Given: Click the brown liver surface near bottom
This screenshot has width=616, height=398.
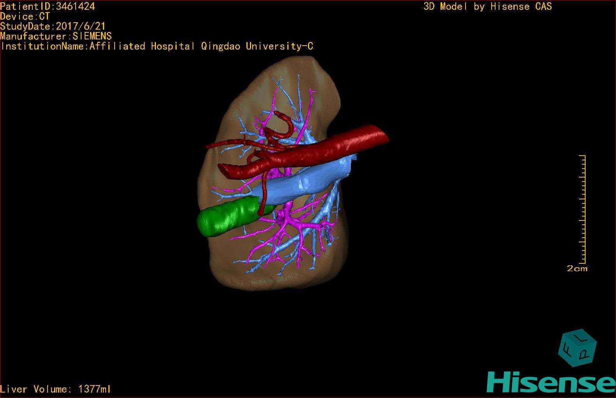Looking at the screenshot, I should click(x=273, y=279).
